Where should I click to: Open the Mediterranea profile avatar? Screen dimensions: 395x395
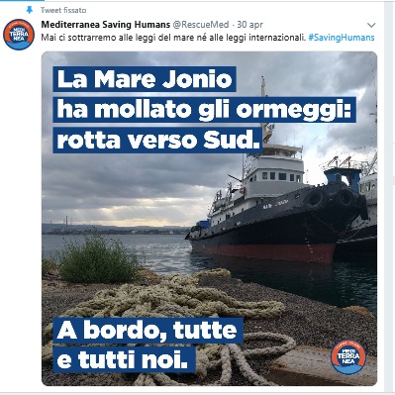click(19, 35)
